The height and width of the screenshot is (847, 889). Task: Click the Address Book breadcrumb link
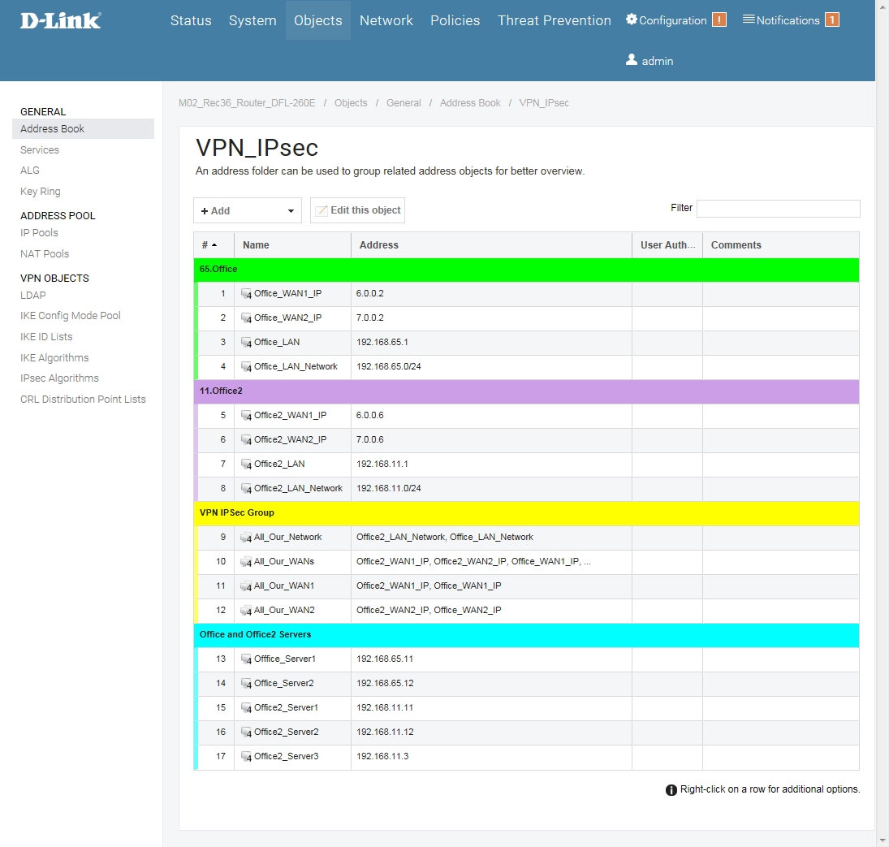pyautogui.click(x=470, y=103)
